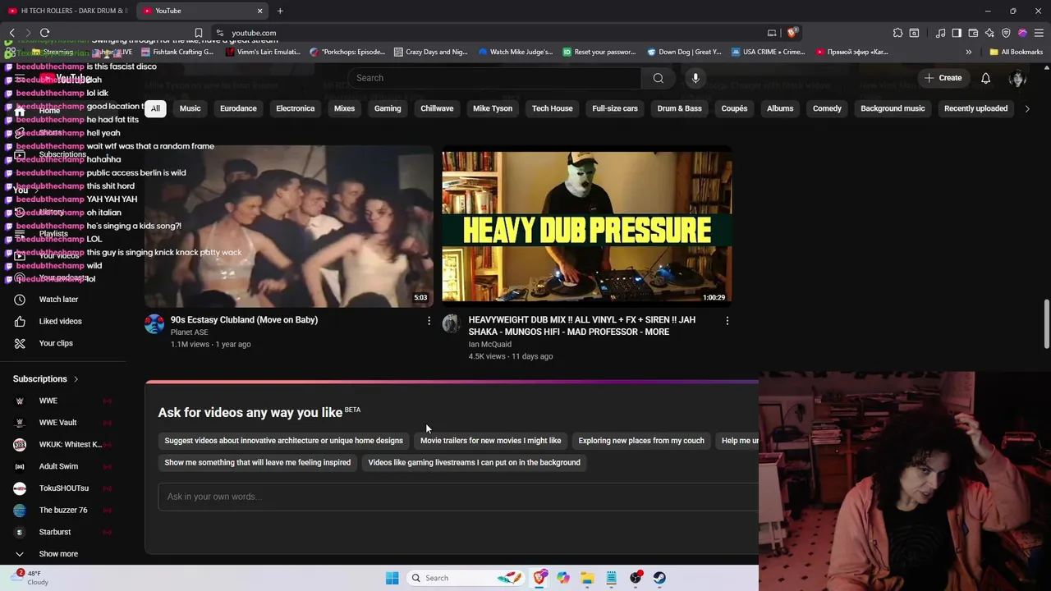Toggle the browser sidebar panel icon
The height and width of the screenshot is (591, 1051).
[x=957, y=33]
